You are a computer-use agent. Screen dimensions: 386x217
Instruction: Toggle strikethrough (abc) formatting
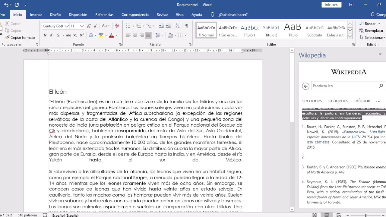click(x=68, y=36)
